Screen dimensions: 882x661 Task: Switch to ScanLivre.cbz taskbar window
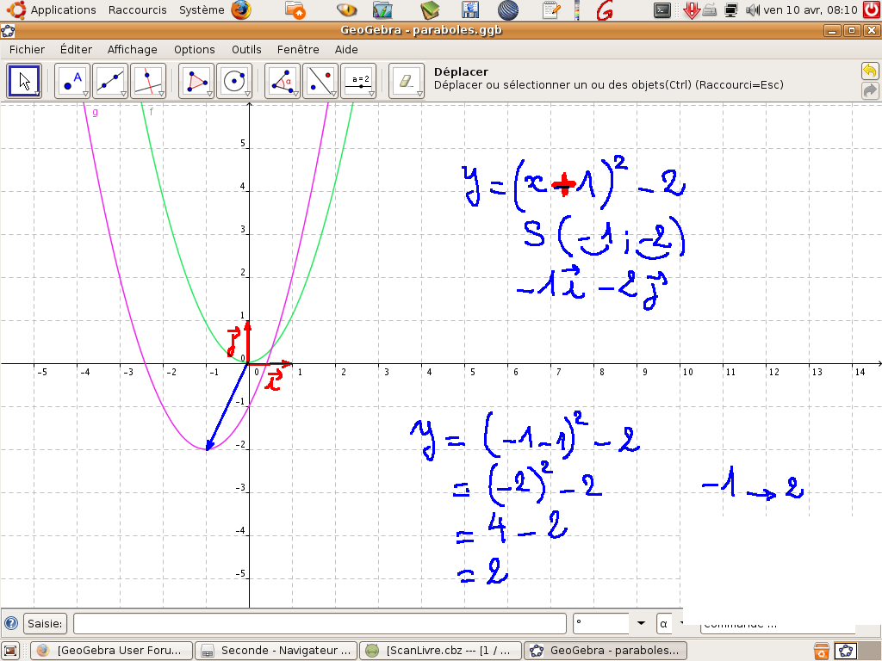(x=442, y=651)
